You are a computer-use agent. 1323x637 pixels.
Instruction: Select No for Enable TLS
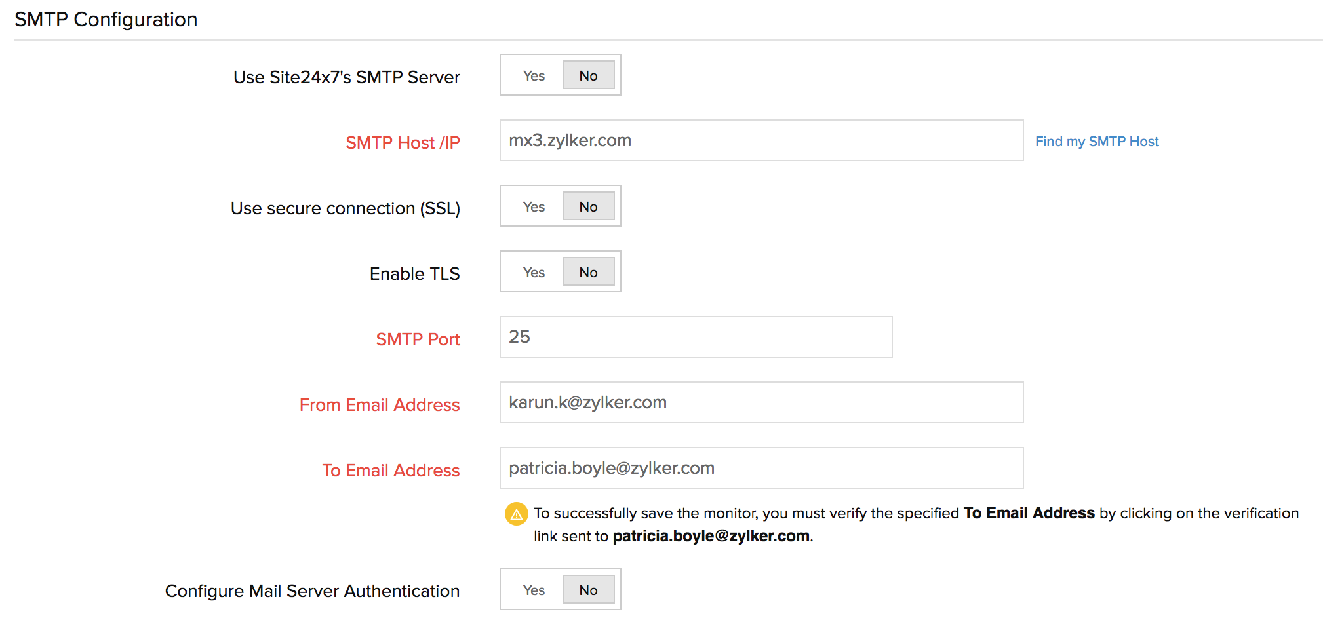(x=588, y=273)
